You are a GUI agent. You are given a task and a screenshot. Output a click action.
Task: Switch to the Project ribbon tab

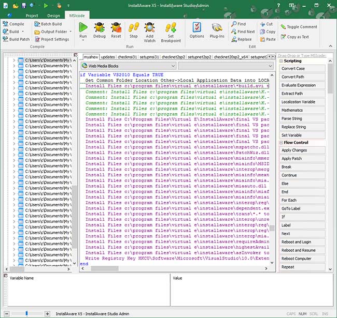[32, 16]
